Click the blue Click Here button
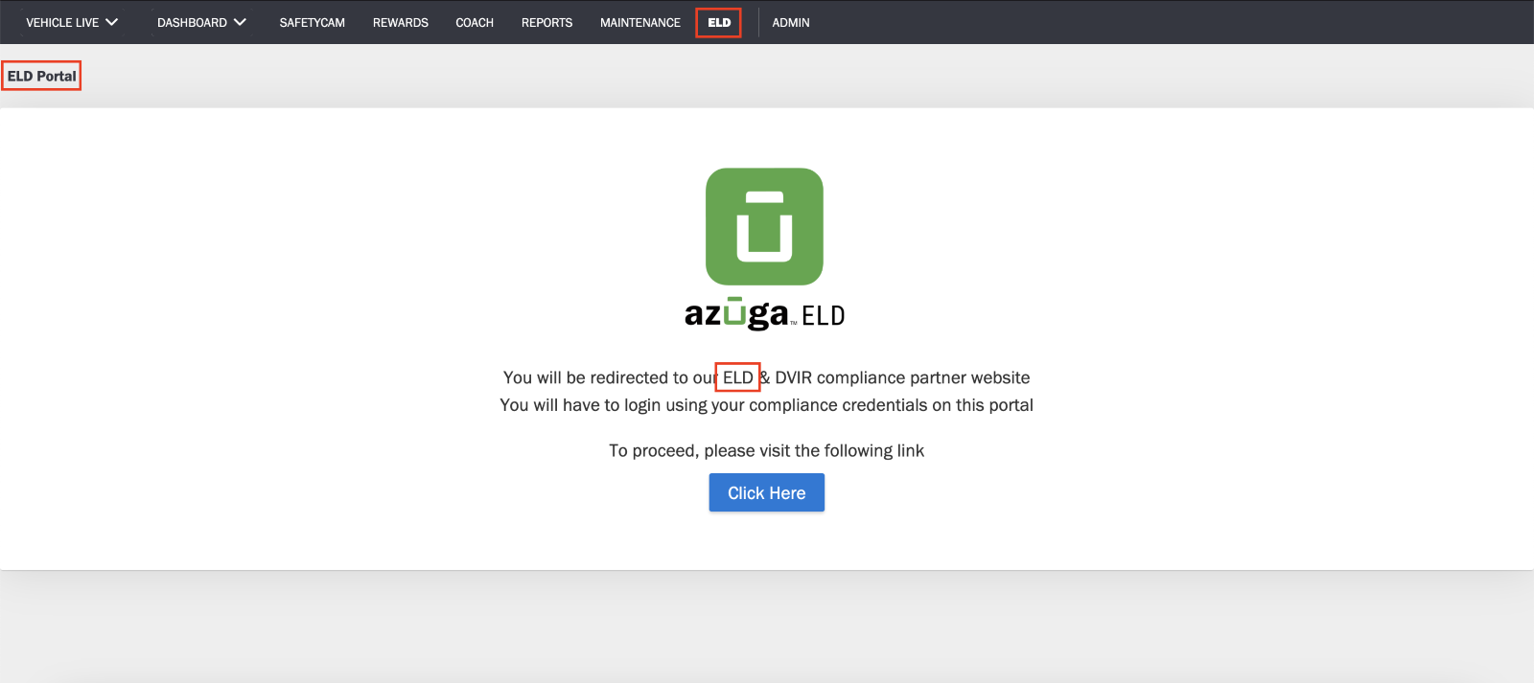This screenshot has height=683, width=1534. [767, 492]
